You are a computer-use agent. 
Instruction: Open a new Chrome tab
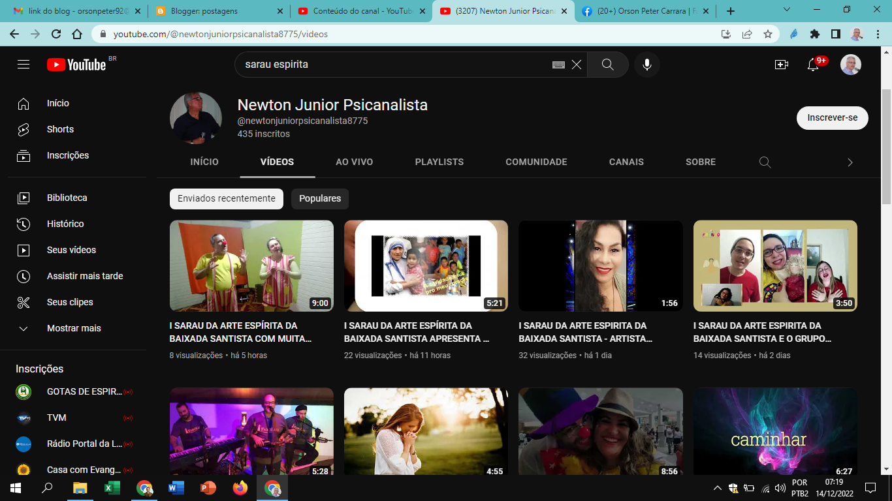pyautogui.click(x=731, y=11)
